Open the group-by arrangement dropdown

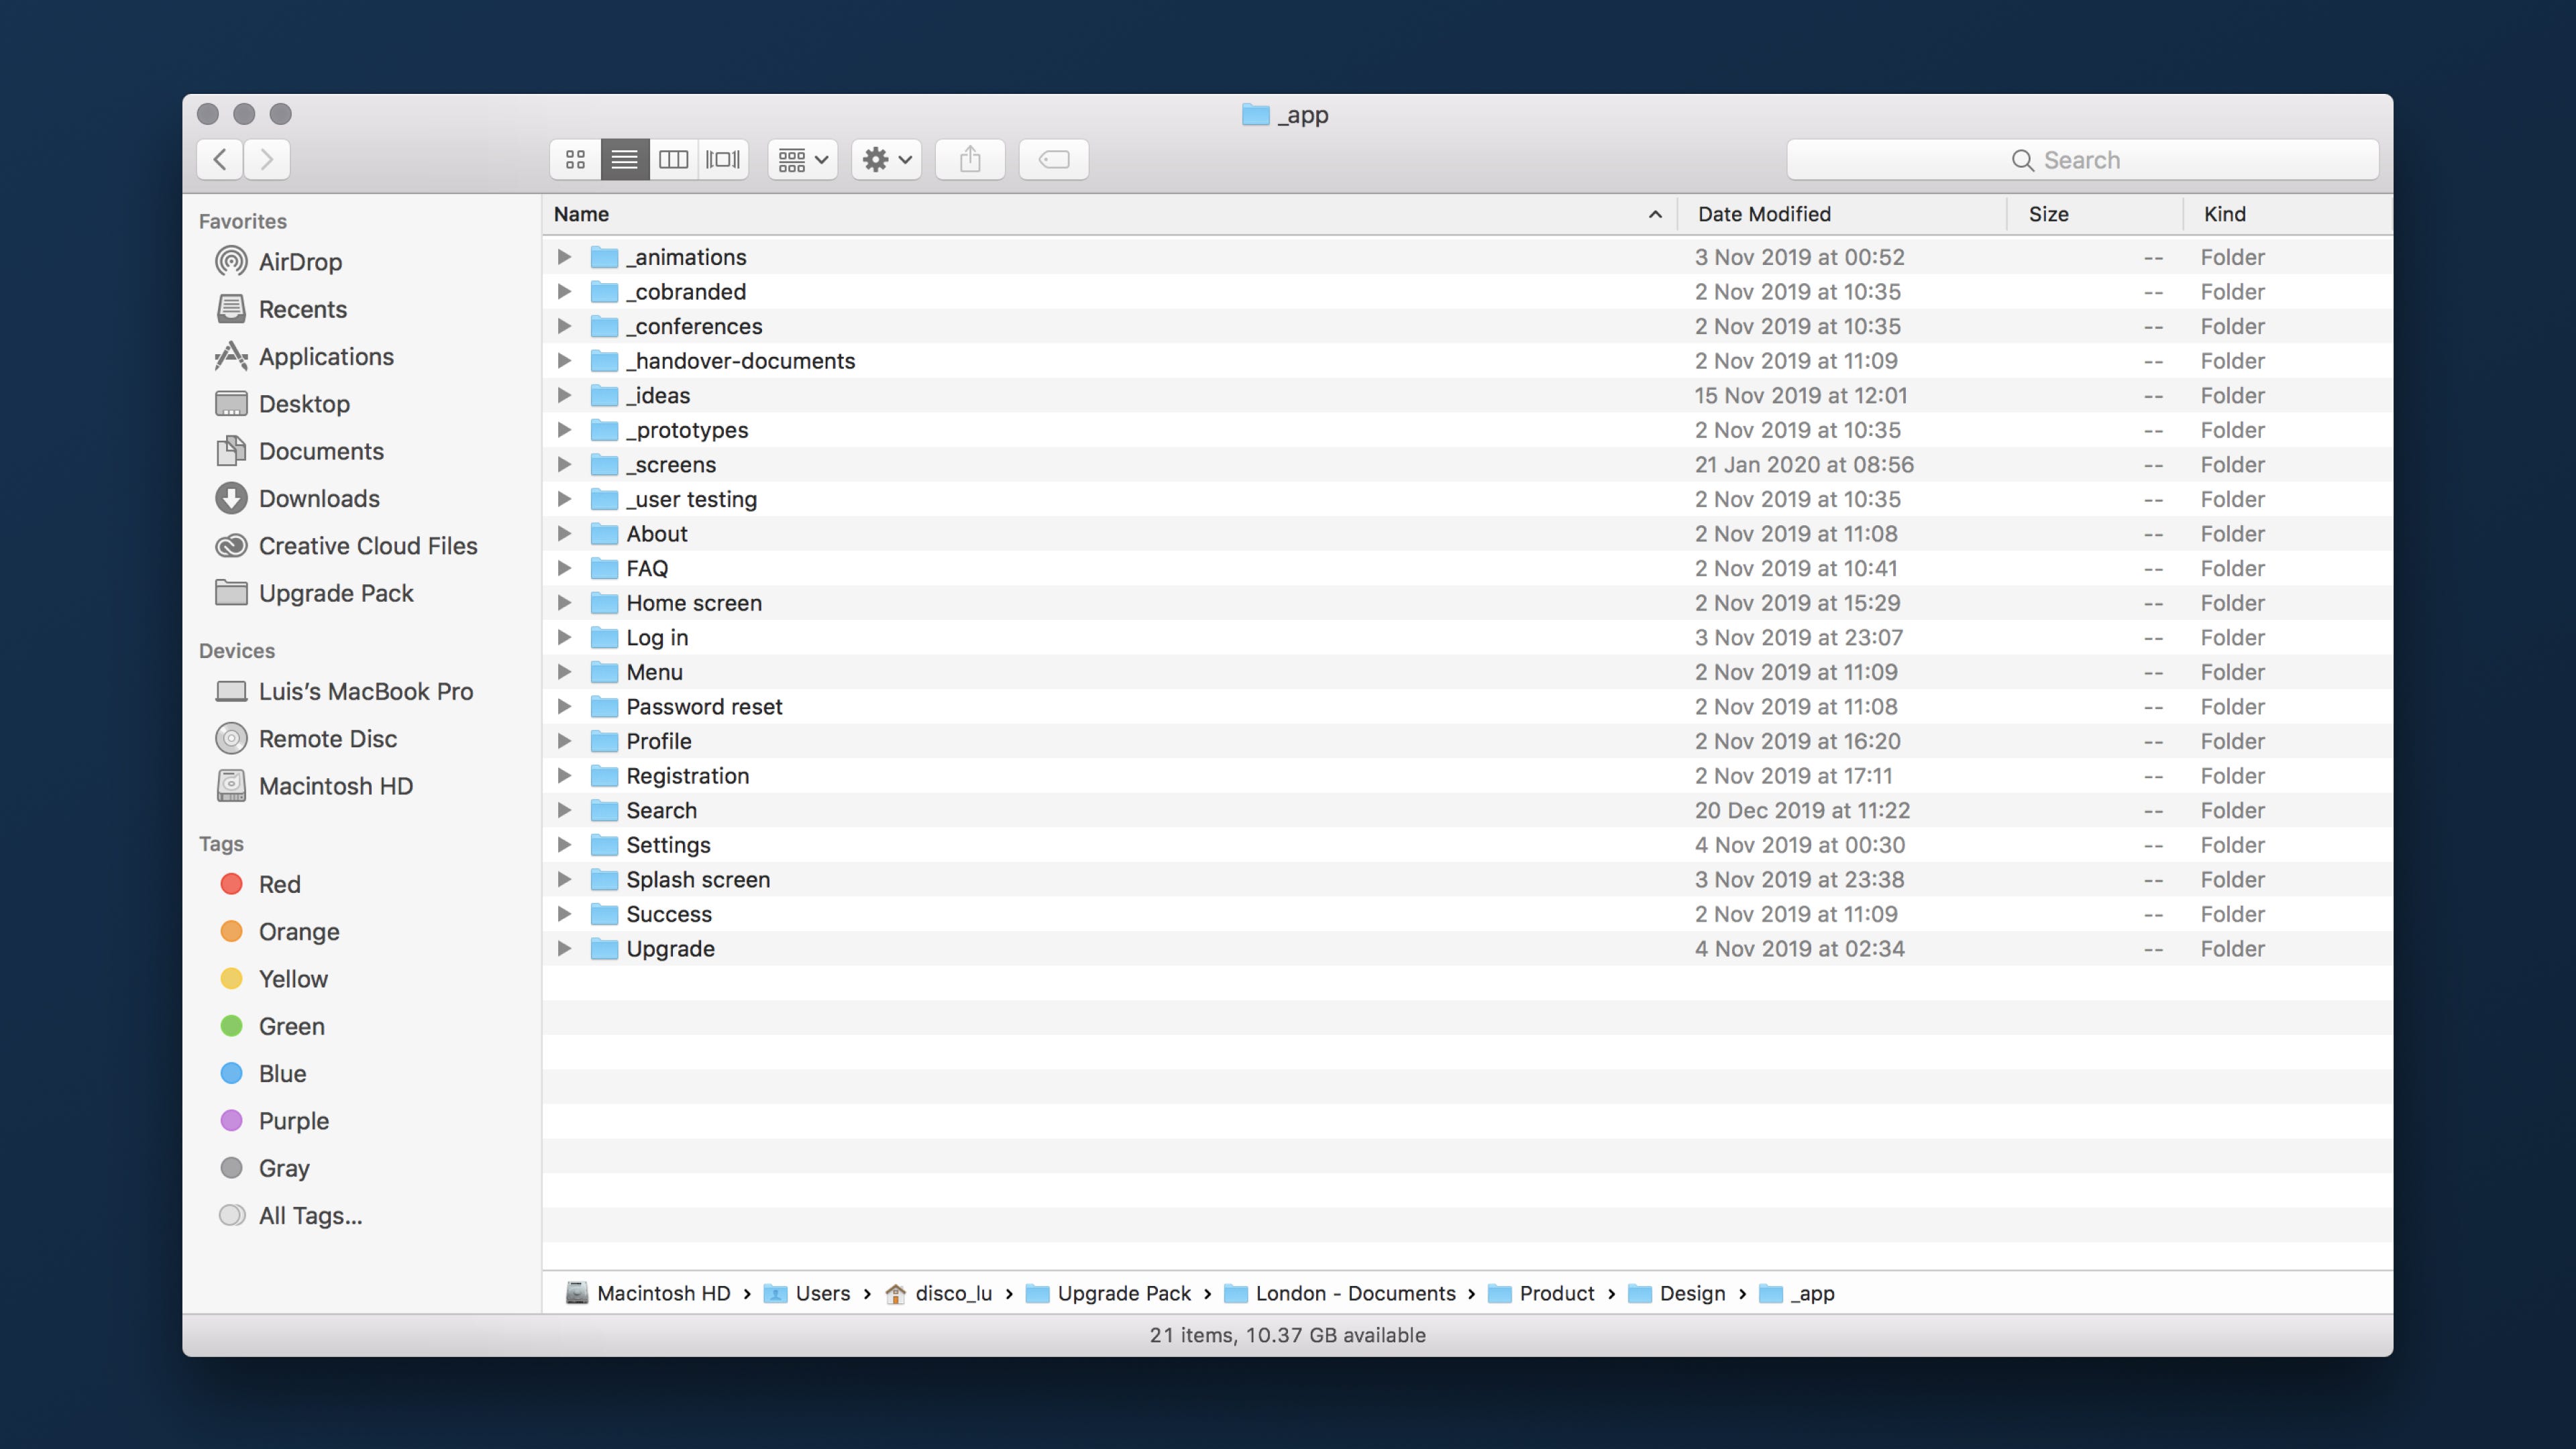click(802, 160)
